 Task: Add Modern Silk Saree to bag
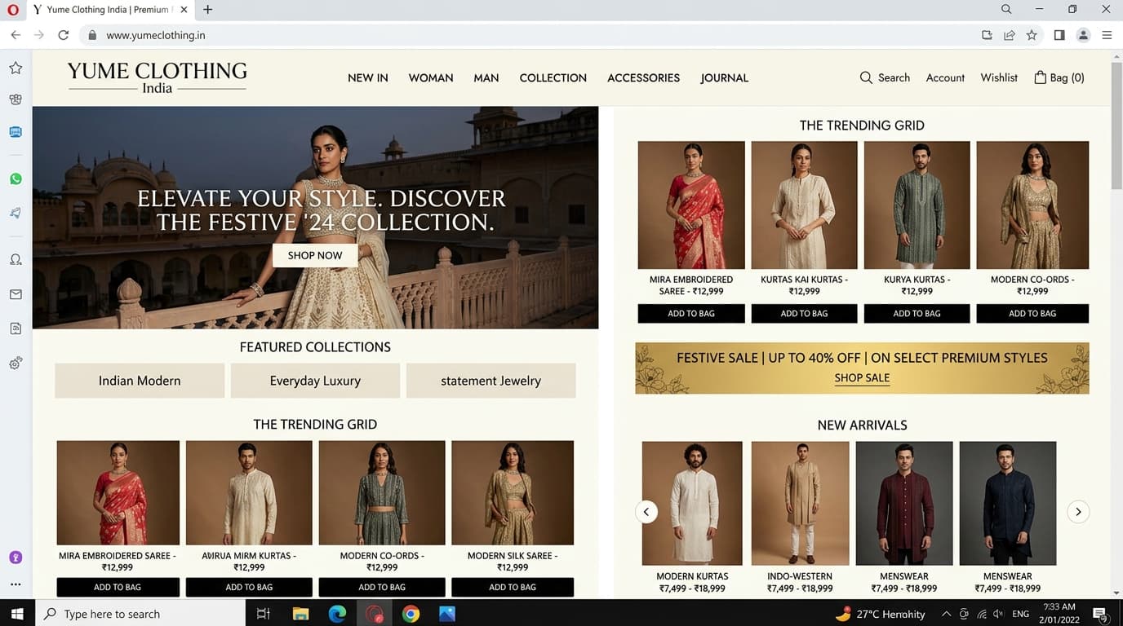tap(513, 587)
